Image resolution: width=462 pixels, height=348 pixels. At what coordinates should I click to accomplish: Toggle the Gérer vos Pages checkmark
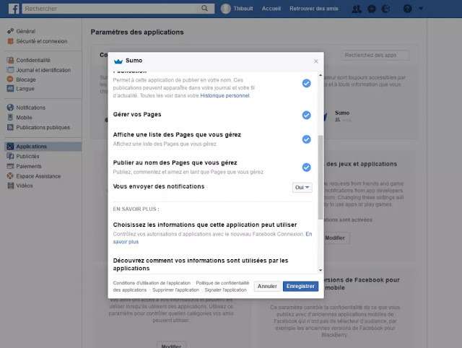pyautogui.click(x=306, y=116)
